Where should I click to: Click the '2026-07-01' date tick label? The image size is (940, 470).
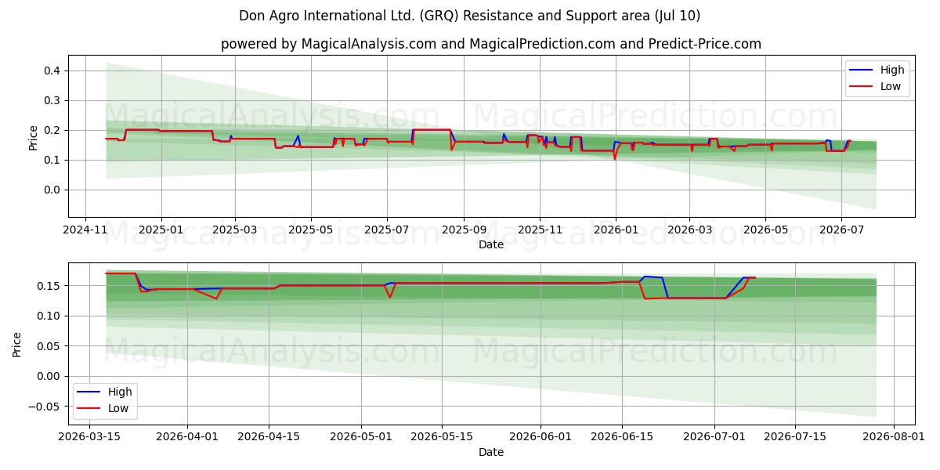click(x=714, y=436)
